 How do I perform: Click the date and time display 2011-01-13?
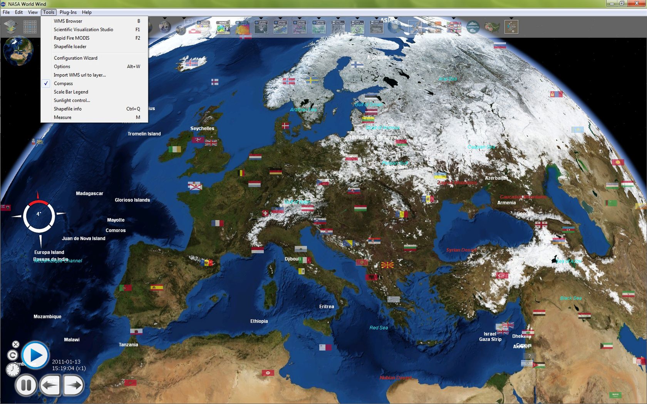click(x=69, y=365)
